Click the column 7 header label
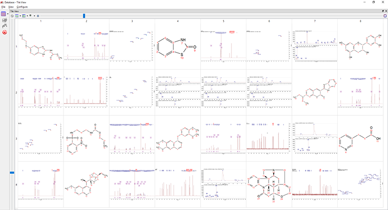 [x=314, y=21]
